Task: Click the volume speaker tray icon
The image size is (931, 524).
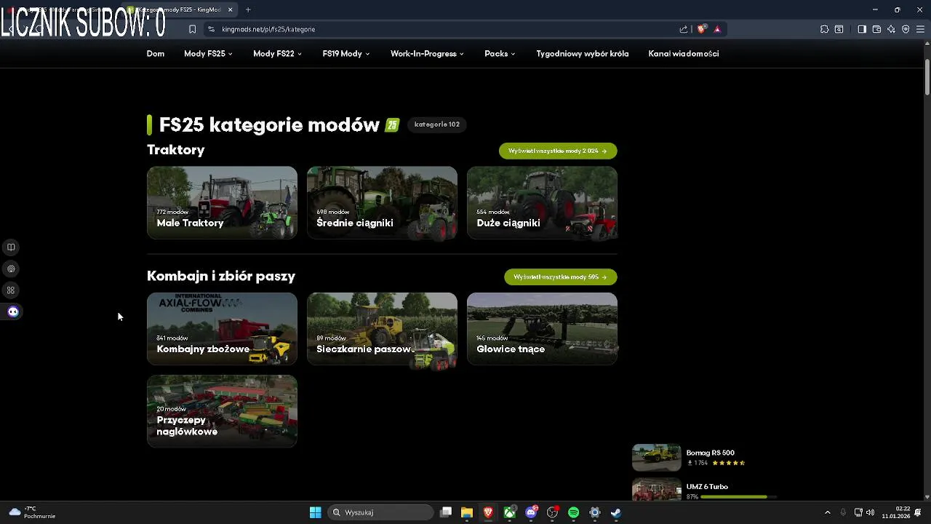Action: pyautogui.click(x=870, y=512)
